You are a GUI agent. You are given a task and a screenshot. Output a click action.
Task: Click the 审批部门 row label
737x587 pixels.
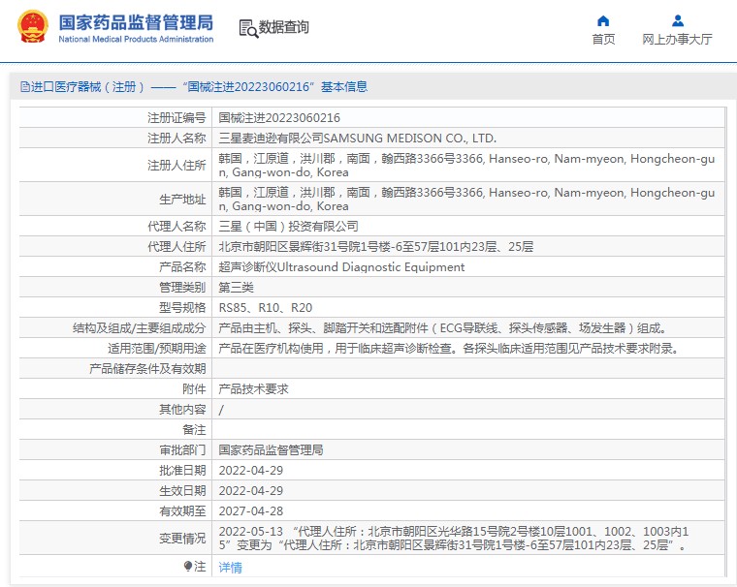[x=182, y=449]
